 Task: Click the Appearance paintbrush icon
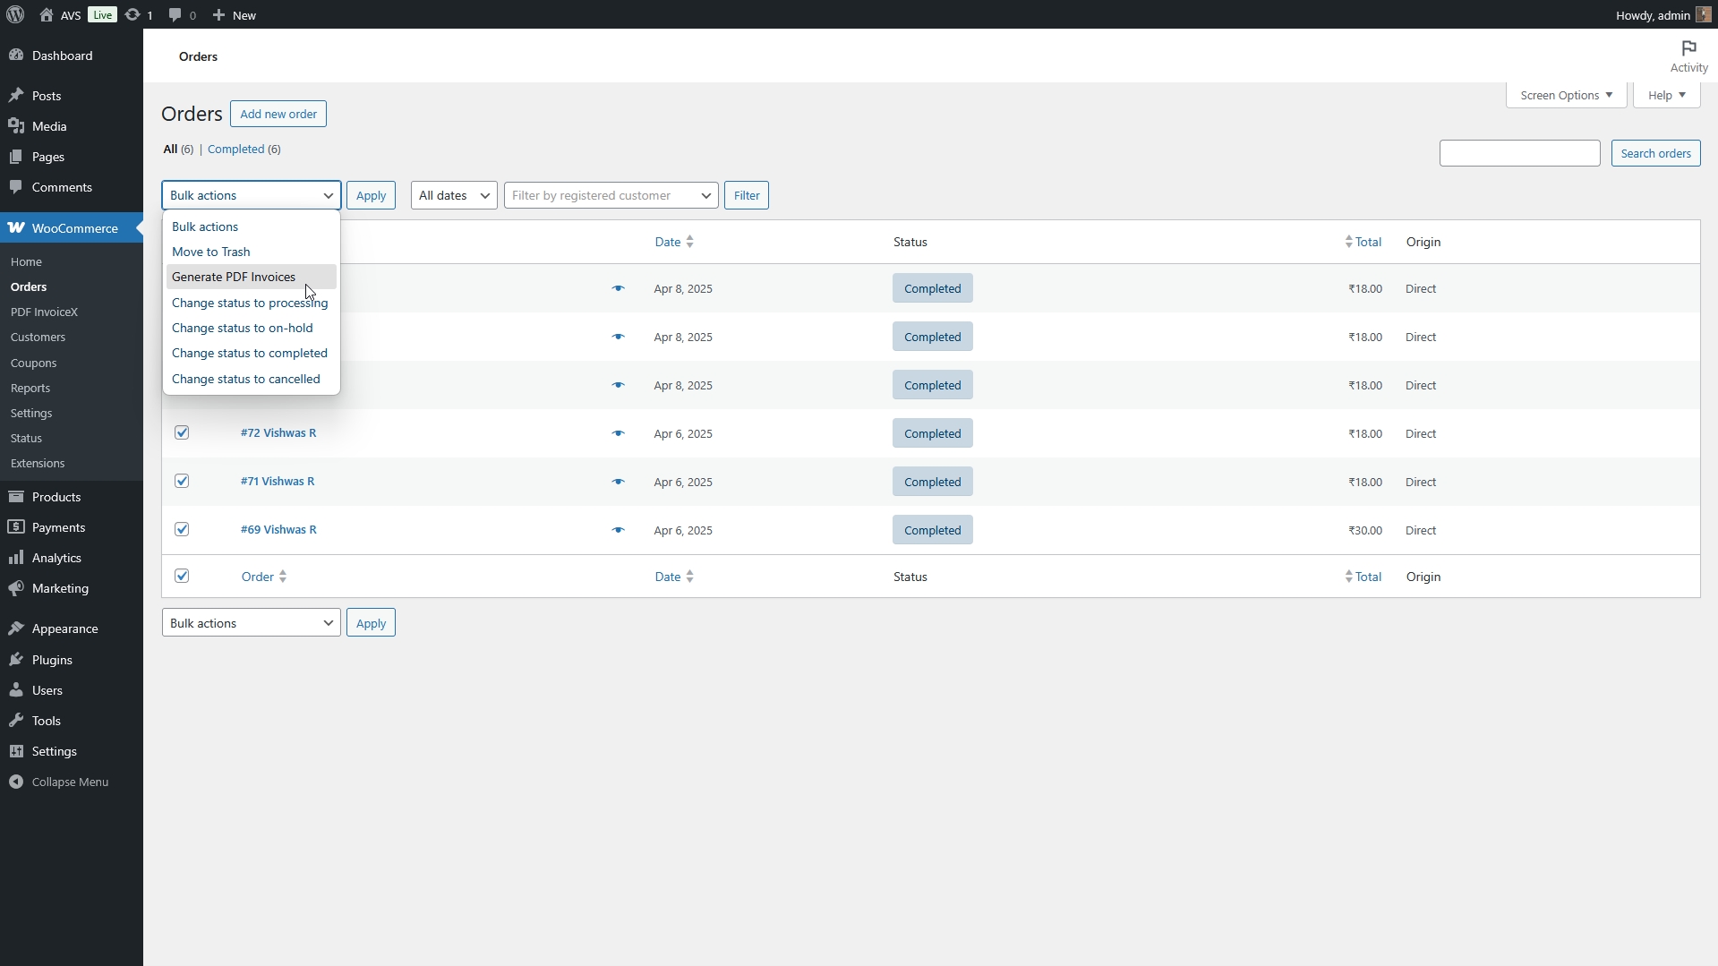click(x=16, y=628)
